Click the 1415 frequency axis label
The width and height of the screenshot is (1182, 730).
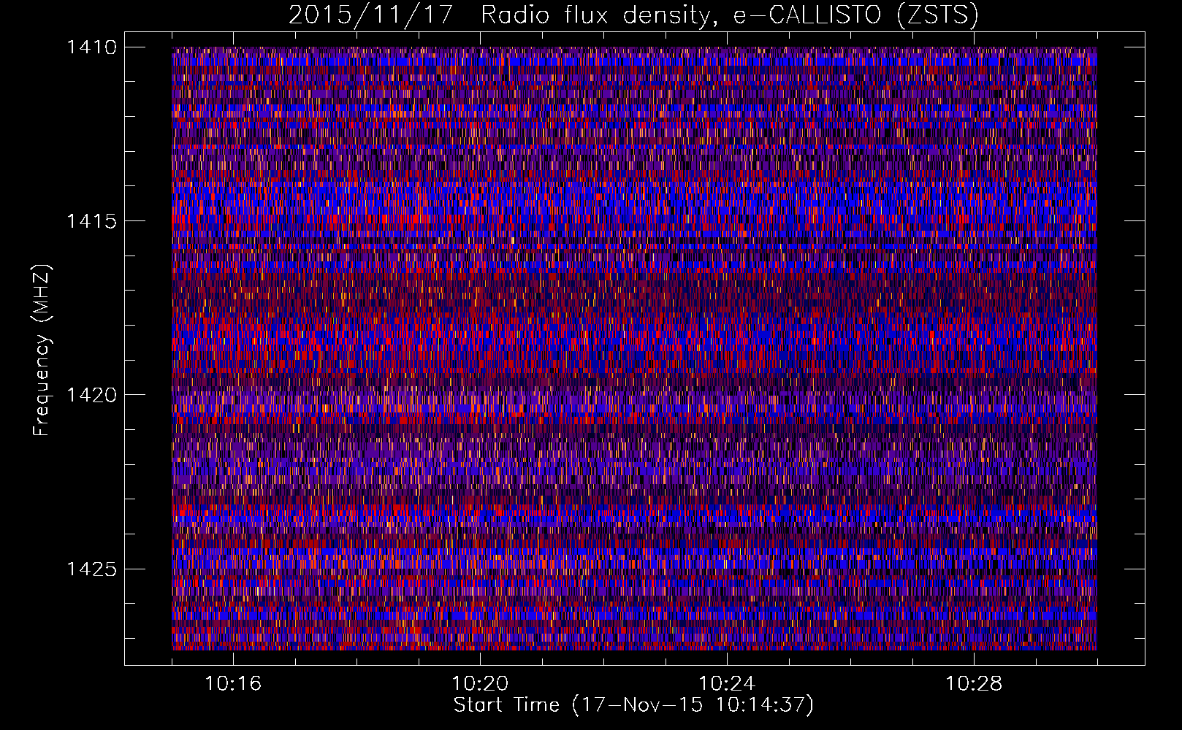click(x=91, y=221)
